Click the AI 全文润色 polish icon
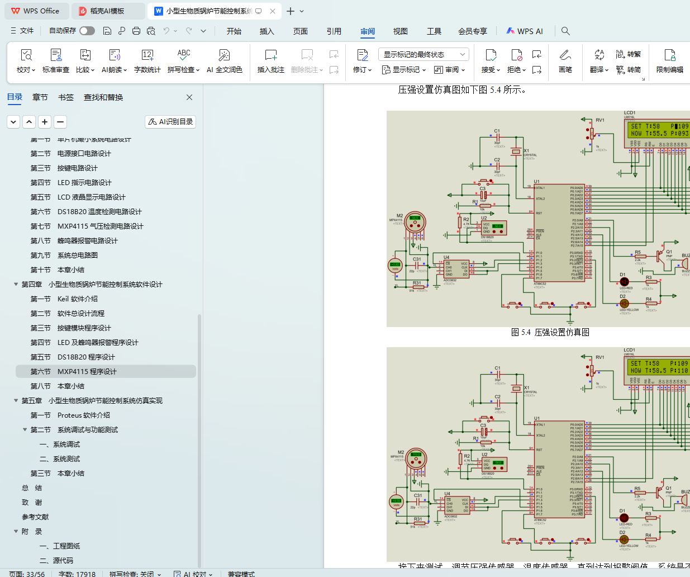Screen dimensions: 690x577 tap(224, 55)
